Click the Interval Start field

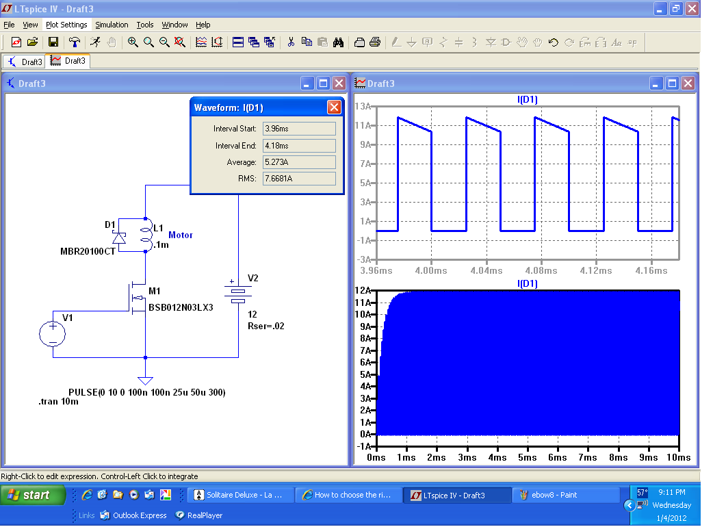tap(299, 129)
